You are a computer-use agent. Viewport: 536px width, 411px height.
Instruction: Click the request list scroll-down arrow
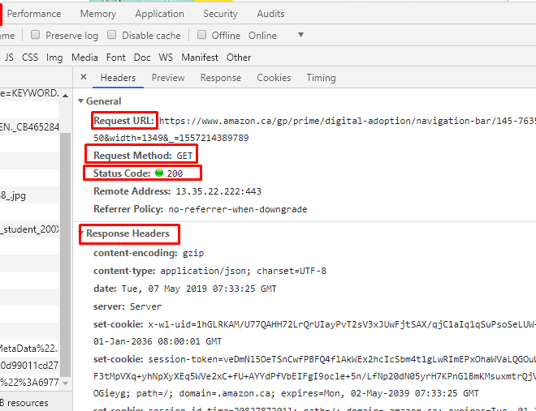65,383
